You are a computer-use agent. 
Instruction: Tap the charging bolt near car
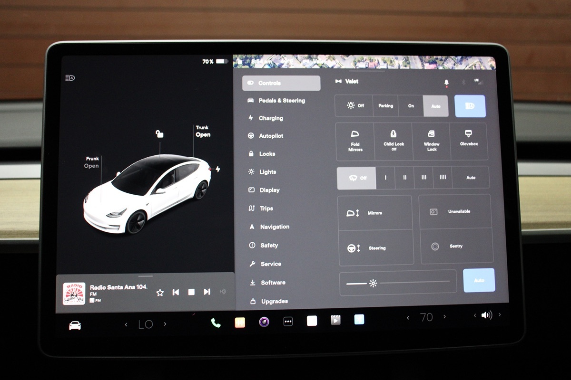218,169
